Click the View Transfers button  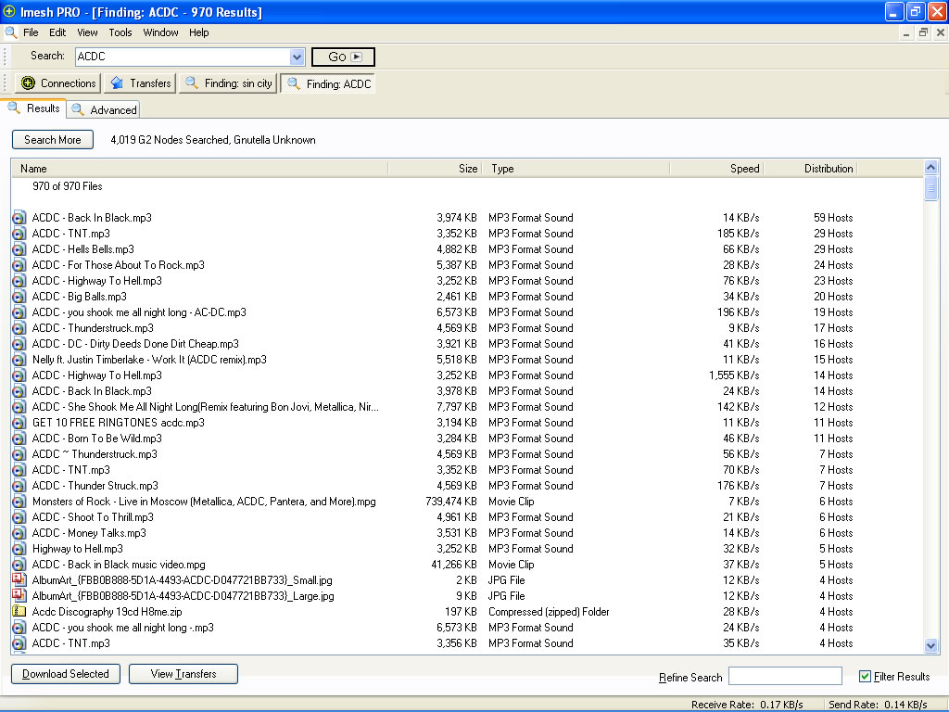coord(183,674)
